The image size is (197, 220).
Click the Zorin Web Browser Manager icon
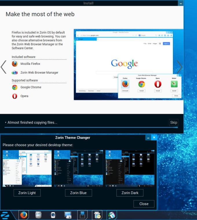(14, 73)
